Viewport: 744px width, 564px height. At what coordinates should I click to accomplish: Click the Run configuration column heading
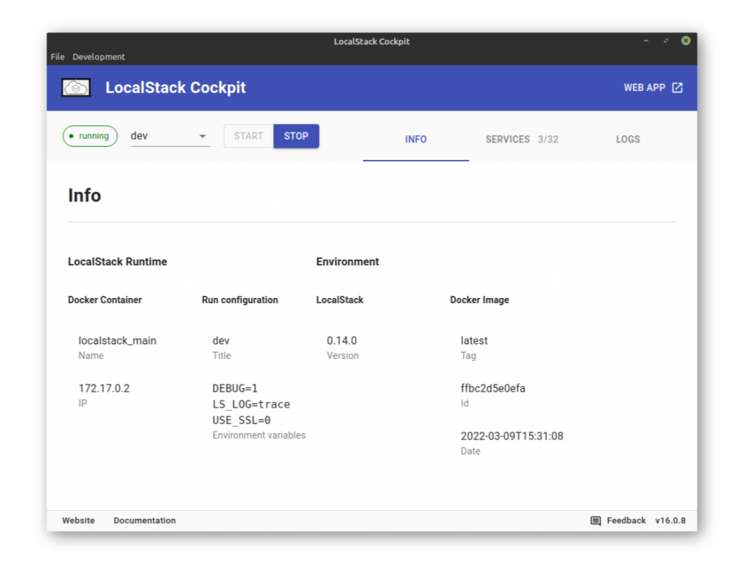(240, 300)
